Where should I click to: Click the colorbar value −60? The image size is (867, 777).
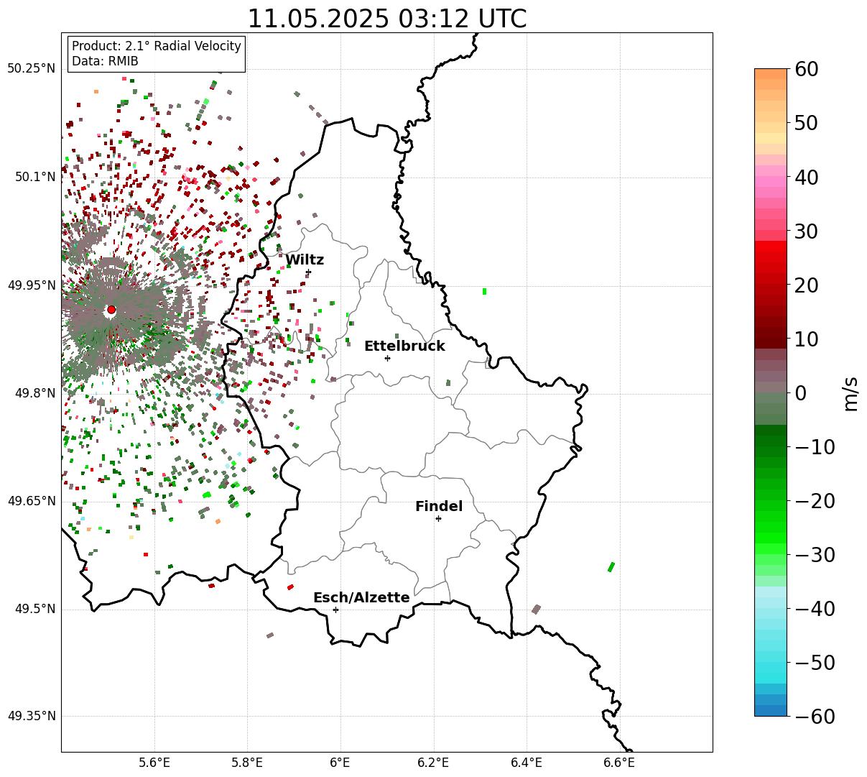[815, 717]
